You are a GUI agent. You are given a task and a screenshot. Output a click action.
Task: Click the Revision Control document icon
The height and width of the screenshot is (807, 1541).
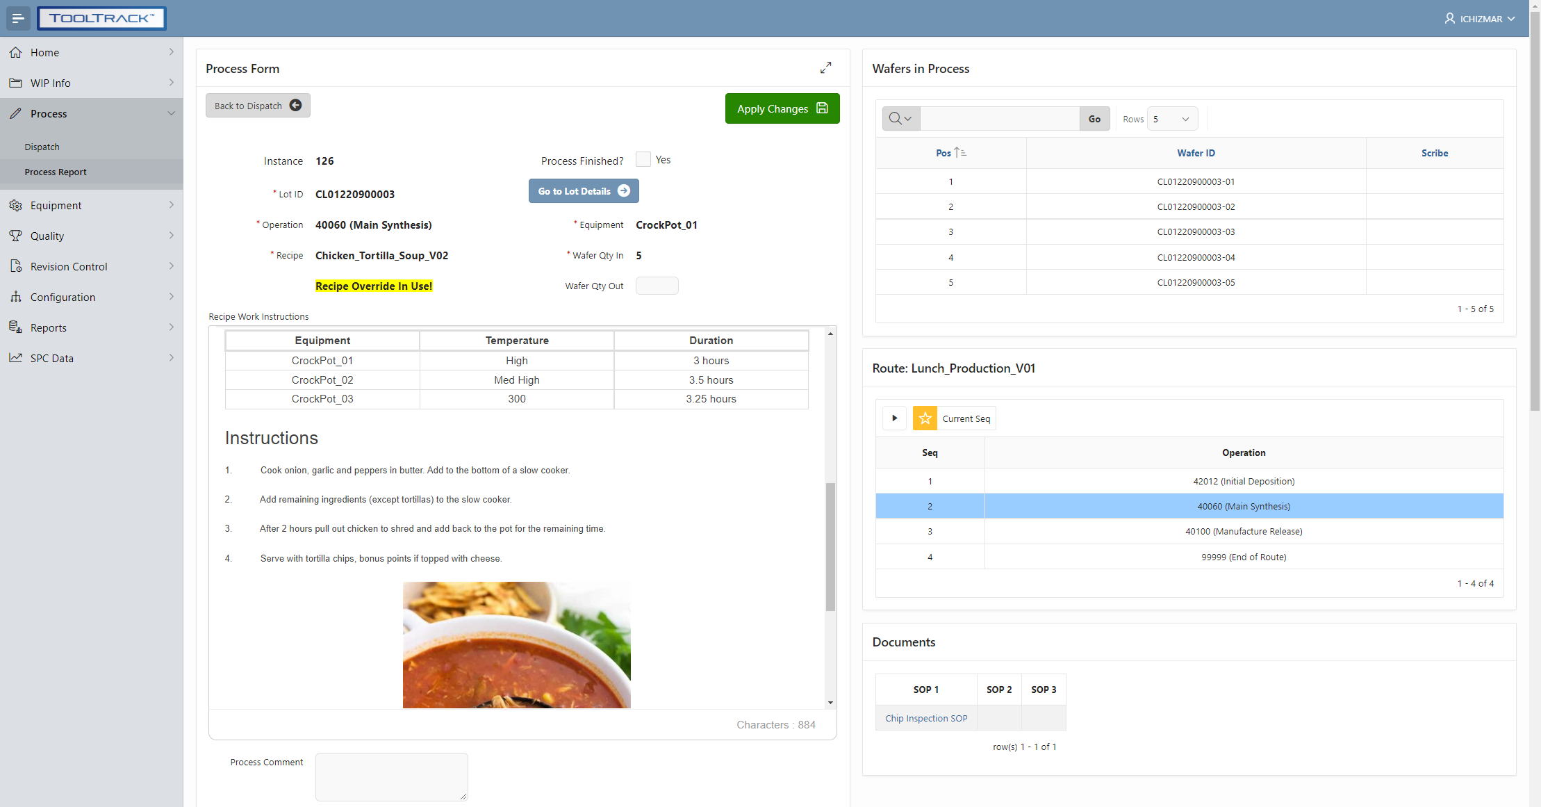tap(15, 266)
